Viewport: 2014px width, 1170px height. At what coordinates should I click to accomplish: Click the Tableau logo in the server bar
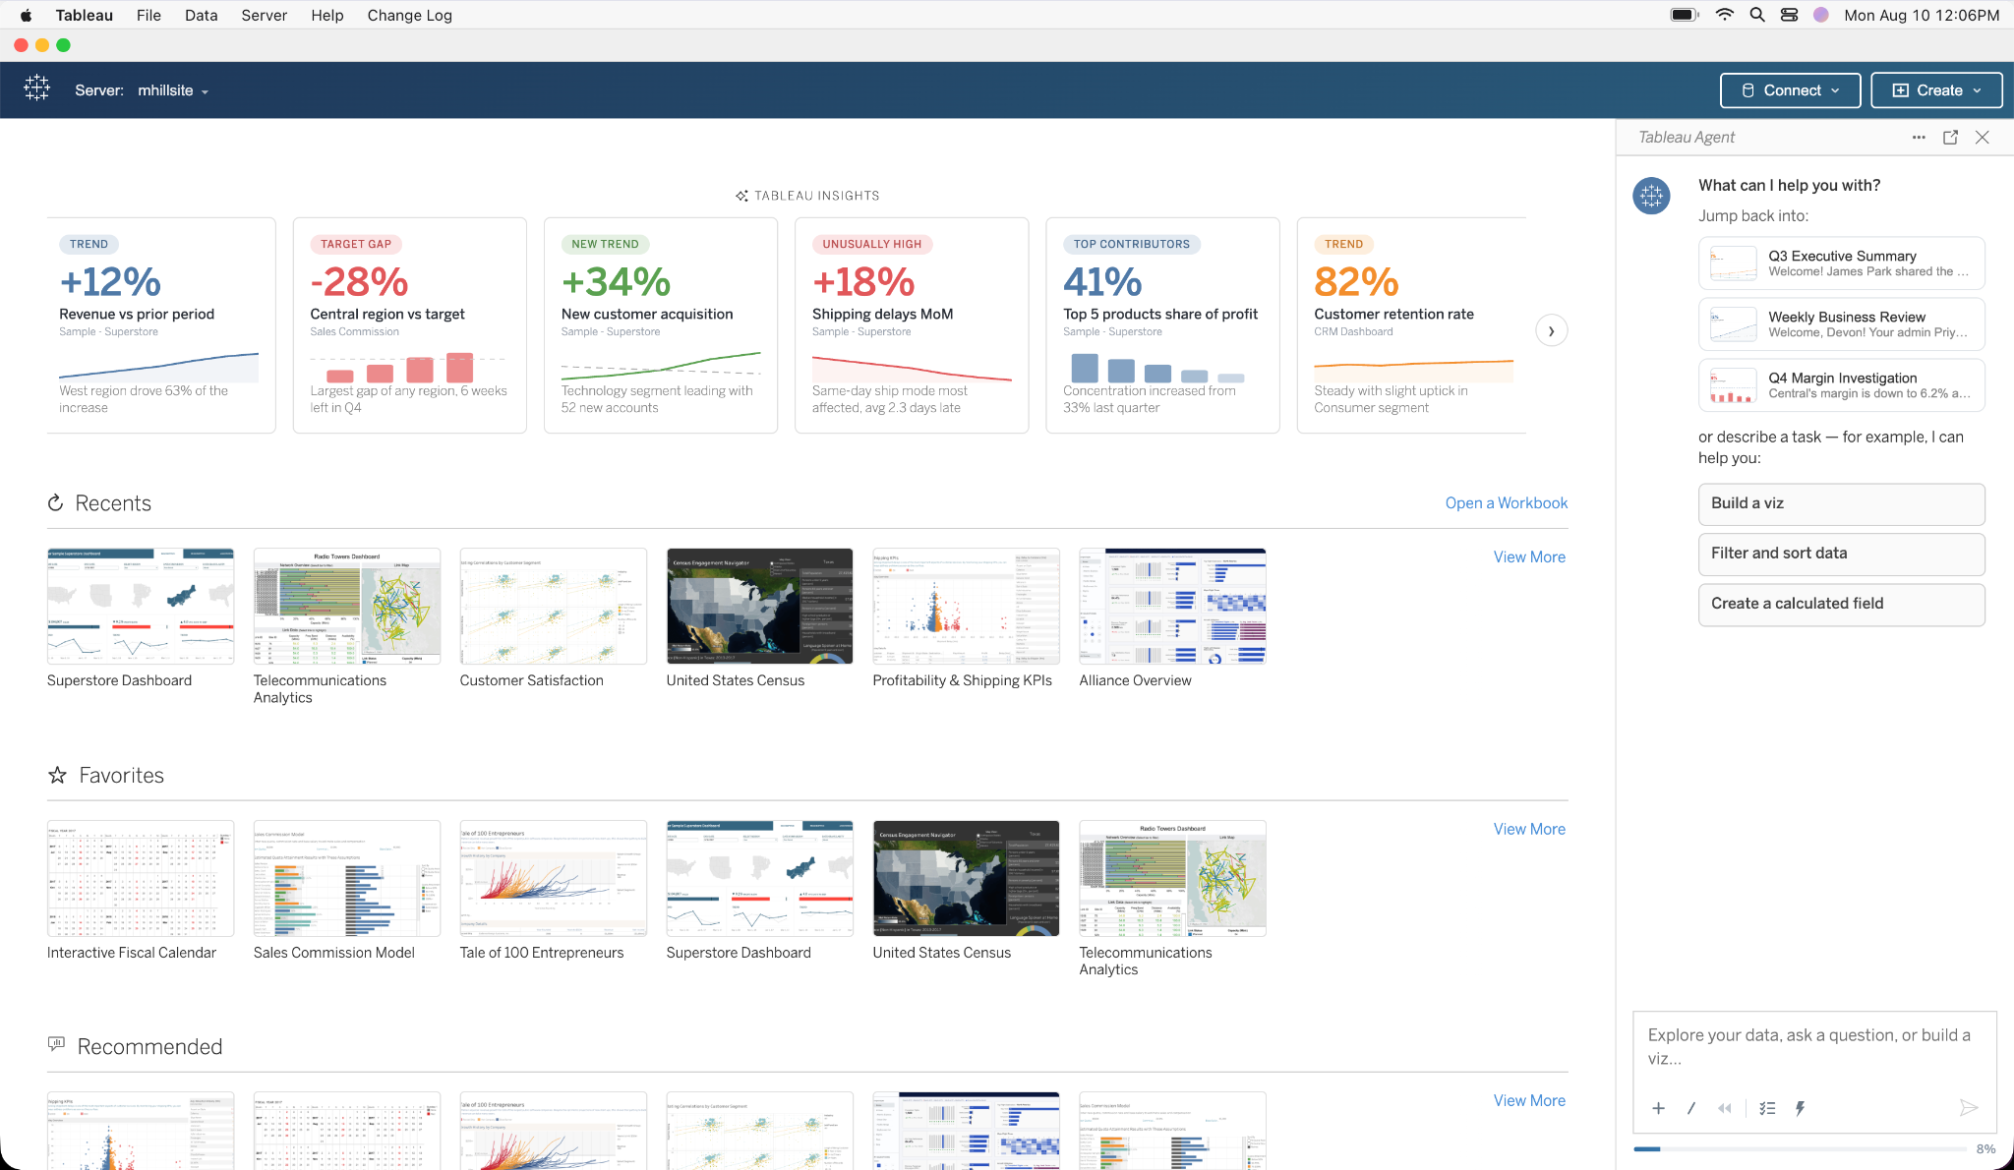coord(37,88)
